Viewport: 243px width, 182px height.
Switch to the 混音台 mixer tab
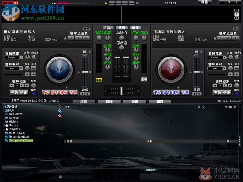108,28
